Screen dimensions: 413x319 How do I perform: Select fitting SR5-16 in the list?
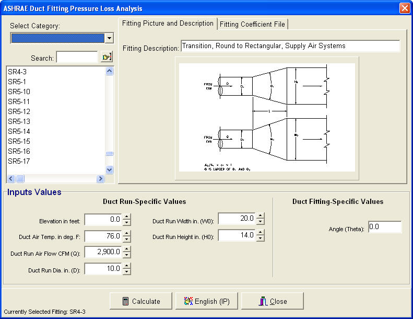click(x=19, y=151)
